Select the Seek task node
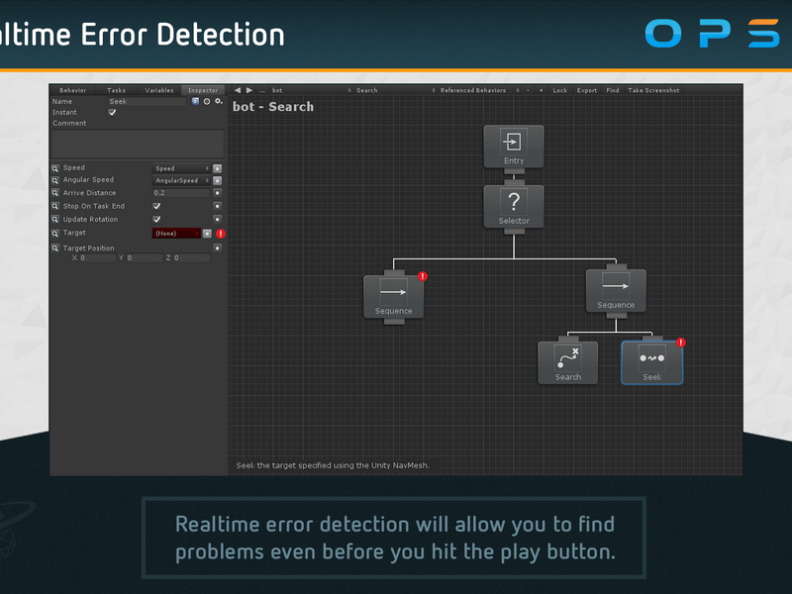 click(x=652, y=362)
